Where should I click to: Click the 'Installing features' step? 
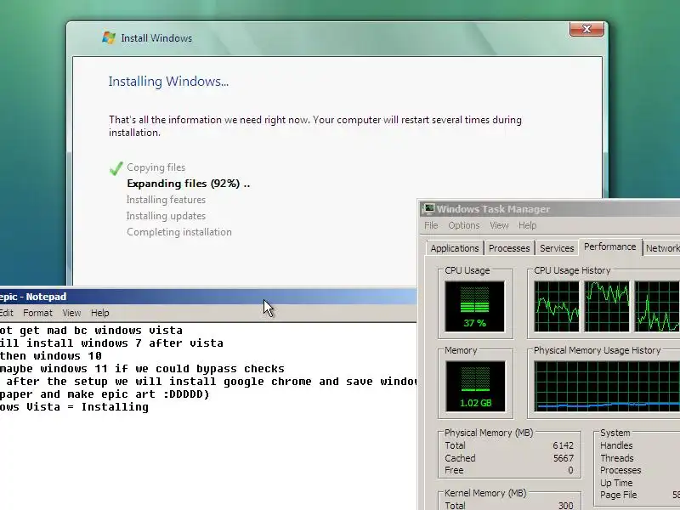pyautogui.click(x=166, y=200)
